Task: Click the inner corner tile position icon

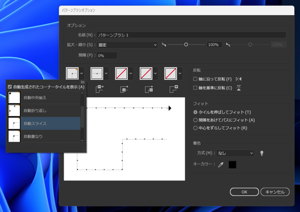Action: 124,89
